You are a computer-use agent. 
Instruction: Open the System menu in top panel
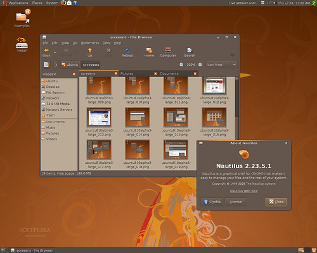52,3
